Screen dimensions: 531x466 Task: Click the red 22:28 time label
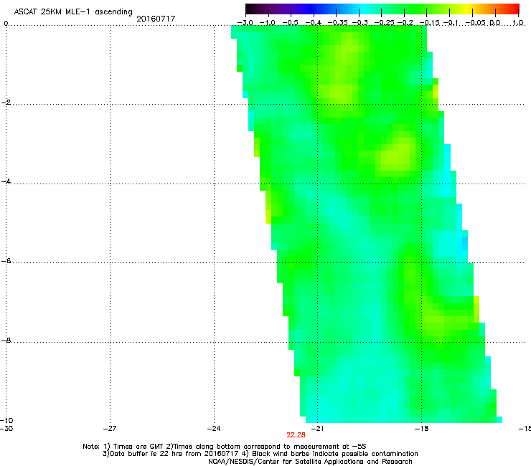296,435
